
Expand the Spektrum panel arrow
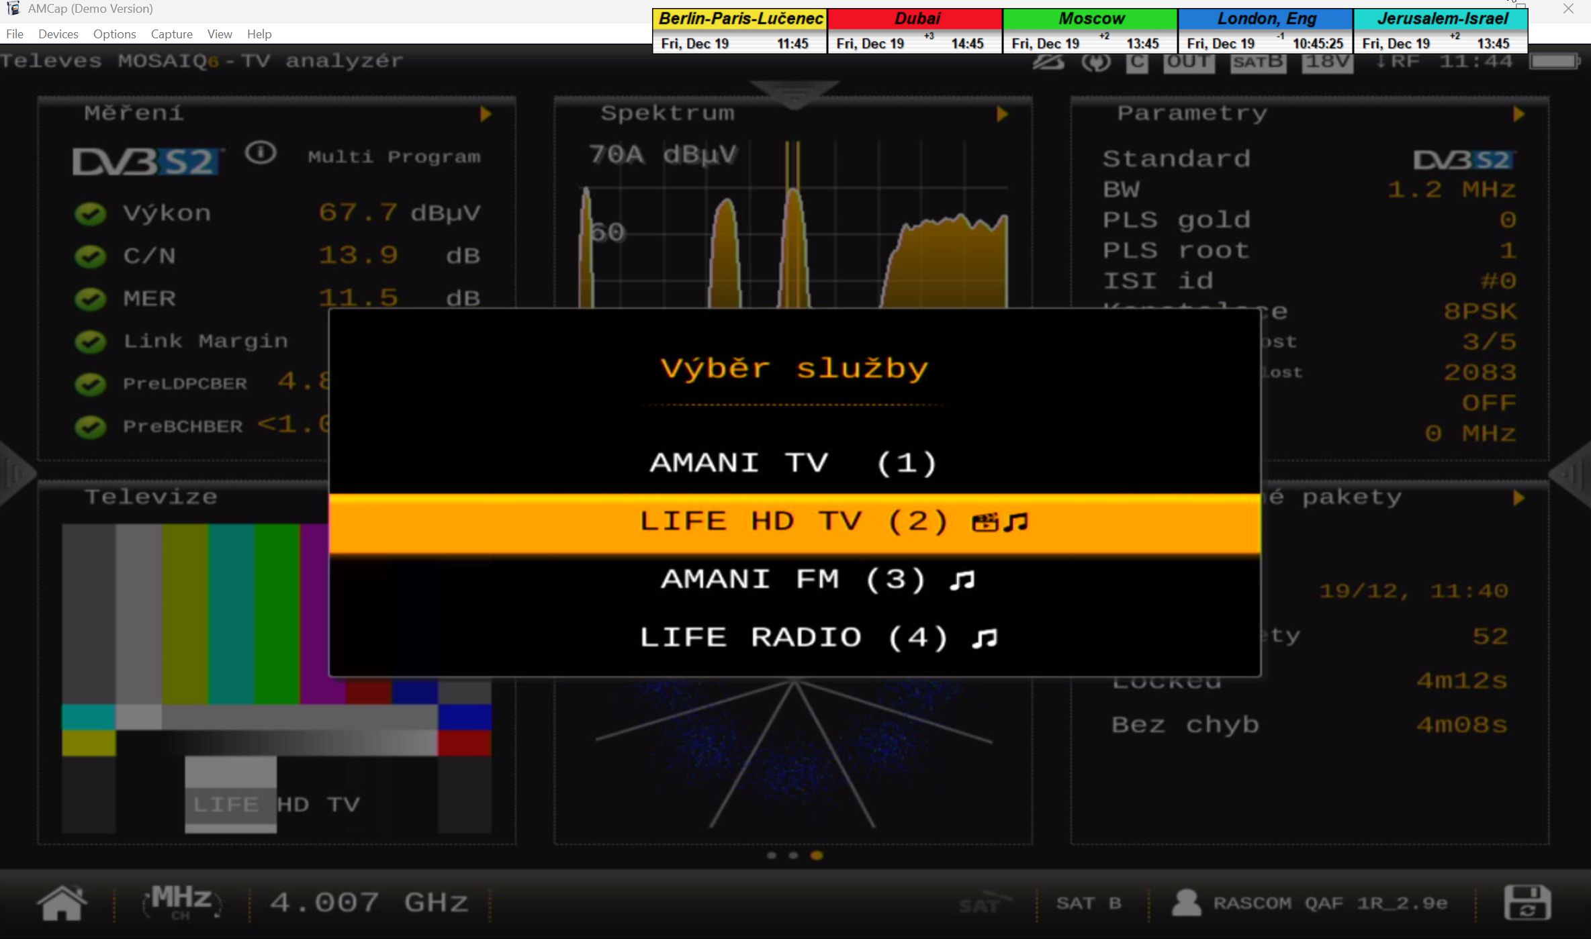coord(1002,114)
